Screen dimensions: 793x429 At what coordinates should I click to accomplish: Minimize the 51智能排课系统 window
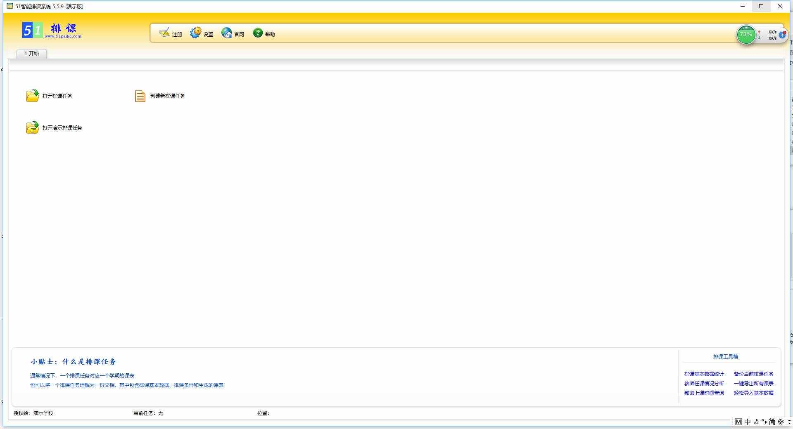pos(743,6)
